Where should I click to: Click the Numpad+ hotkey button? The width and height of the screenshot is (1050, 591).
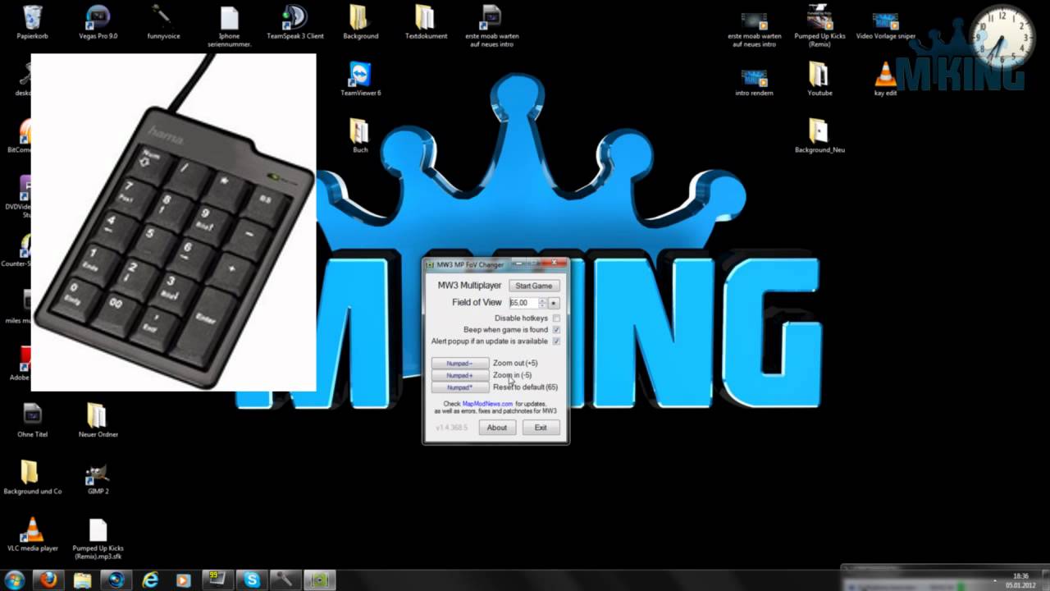[x=459, y=375]
